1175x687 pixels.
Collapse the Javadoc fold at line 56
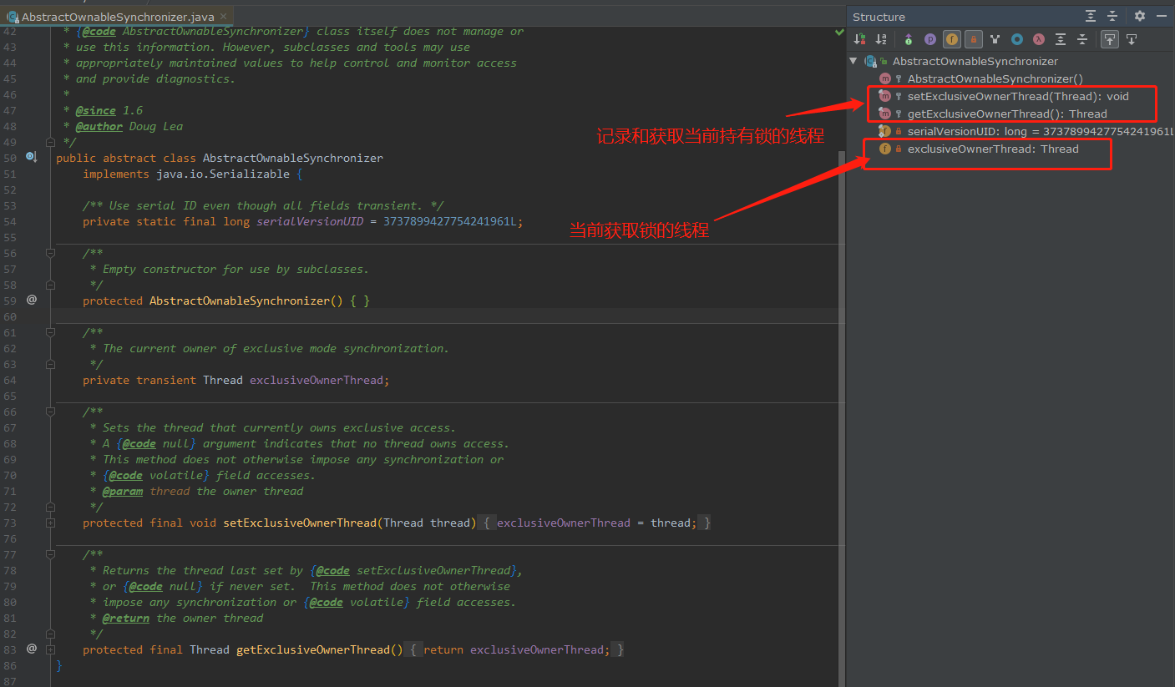click(x=50, y=253)
